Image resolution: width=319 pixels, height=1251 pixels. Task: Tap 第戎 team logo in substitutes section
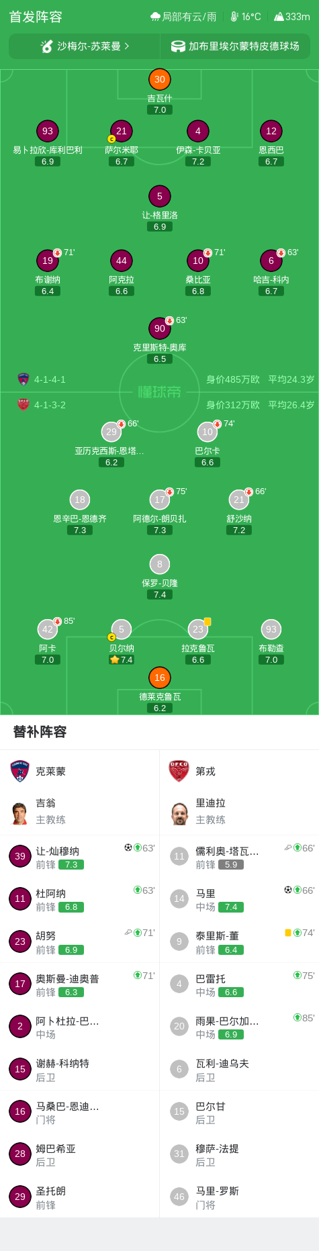point(179,772)
